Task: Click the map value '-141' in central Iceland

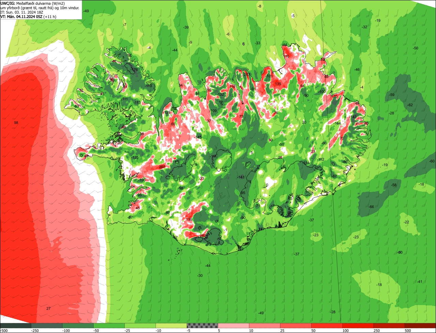Action: coord(241,177)
